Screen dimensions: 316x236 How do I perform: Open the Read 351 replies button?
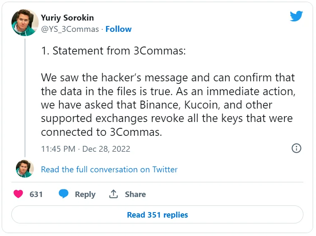click(157, 215)
